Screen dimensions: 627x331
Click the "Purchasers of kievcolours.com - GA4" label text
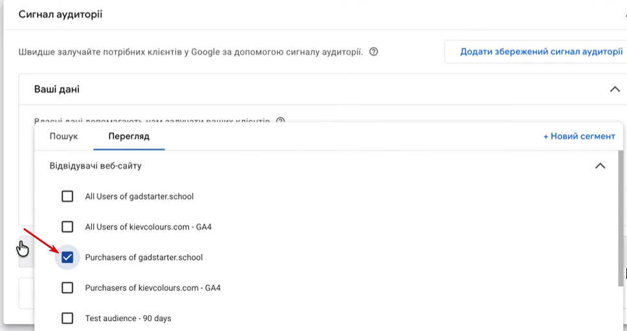(153, 288)
